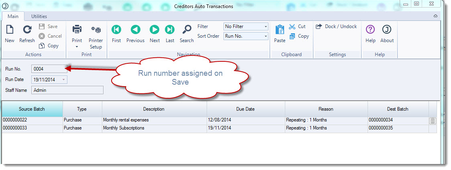Collapse the ribbon with the chevron
Screen dimensions: 451x170
click(435, 16)
